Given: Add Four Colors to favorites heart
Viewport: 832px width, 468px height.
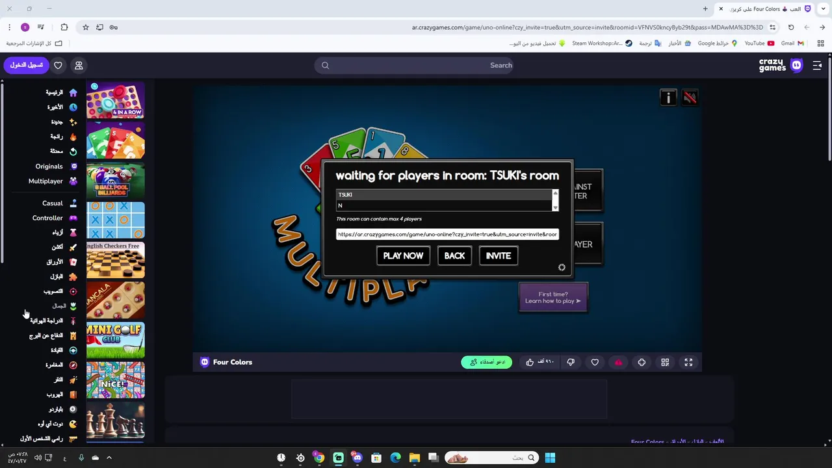Looking at the screenshot, I should tap(595, 362).
